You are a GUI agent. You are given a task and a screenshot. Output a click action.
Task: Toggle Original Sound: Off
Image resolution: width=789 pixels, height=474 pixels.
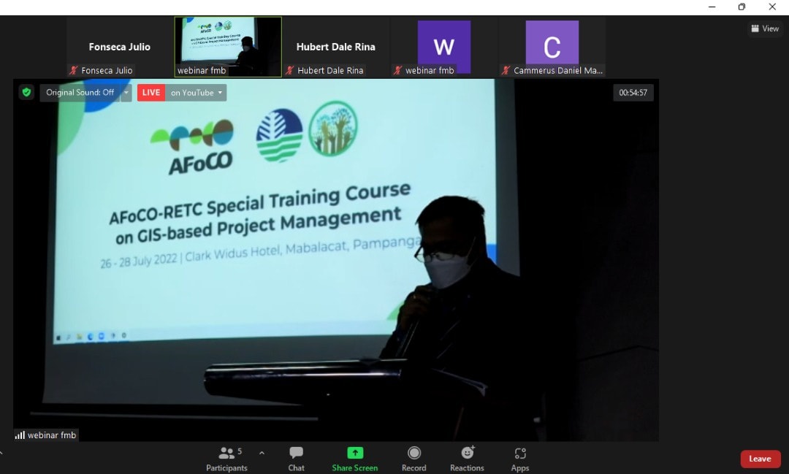(x=80, y=93)
